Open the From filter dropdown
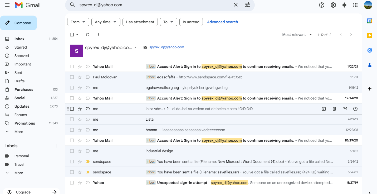The image size is (377, 194). (x=78, y=22)
